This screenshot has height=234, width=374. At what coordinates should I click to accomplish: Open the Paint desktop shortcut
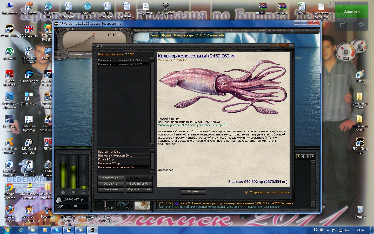point(360,76)
